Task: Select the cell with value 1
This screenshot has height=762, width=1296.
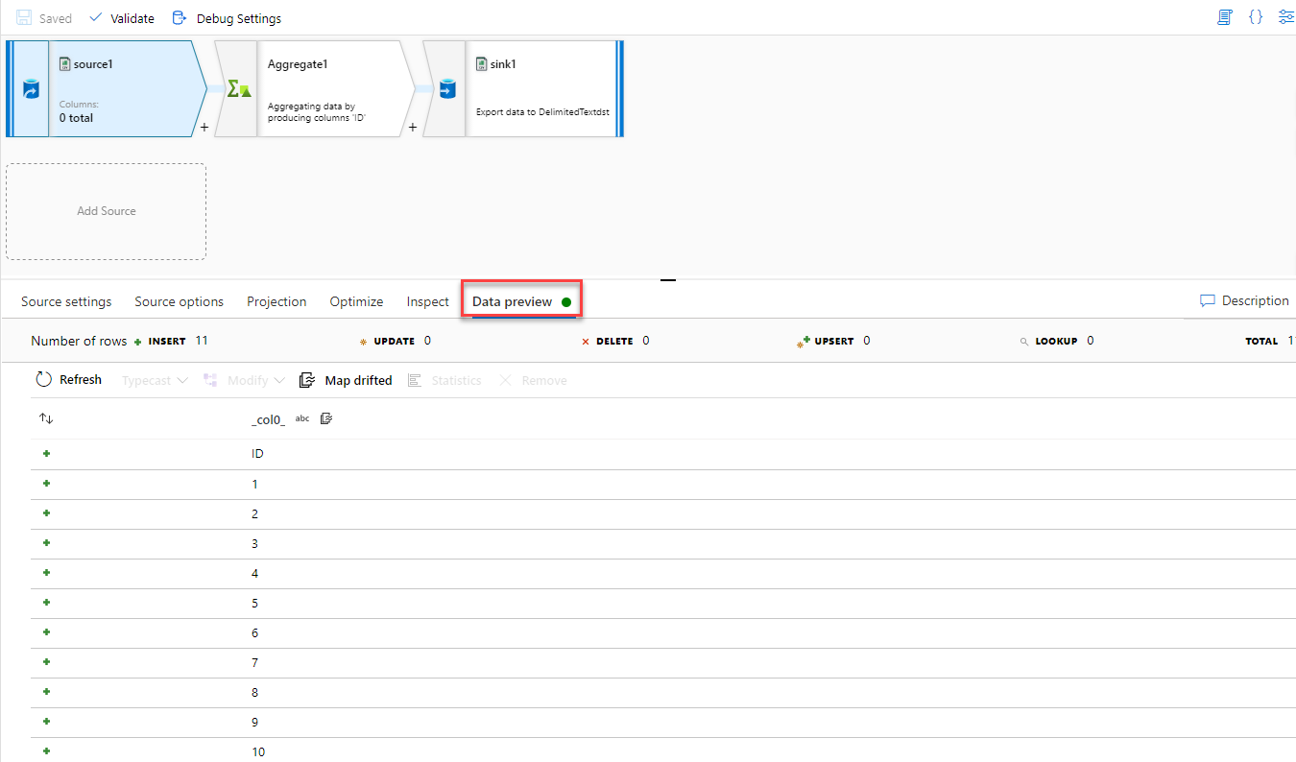Action: click(254, 484)
